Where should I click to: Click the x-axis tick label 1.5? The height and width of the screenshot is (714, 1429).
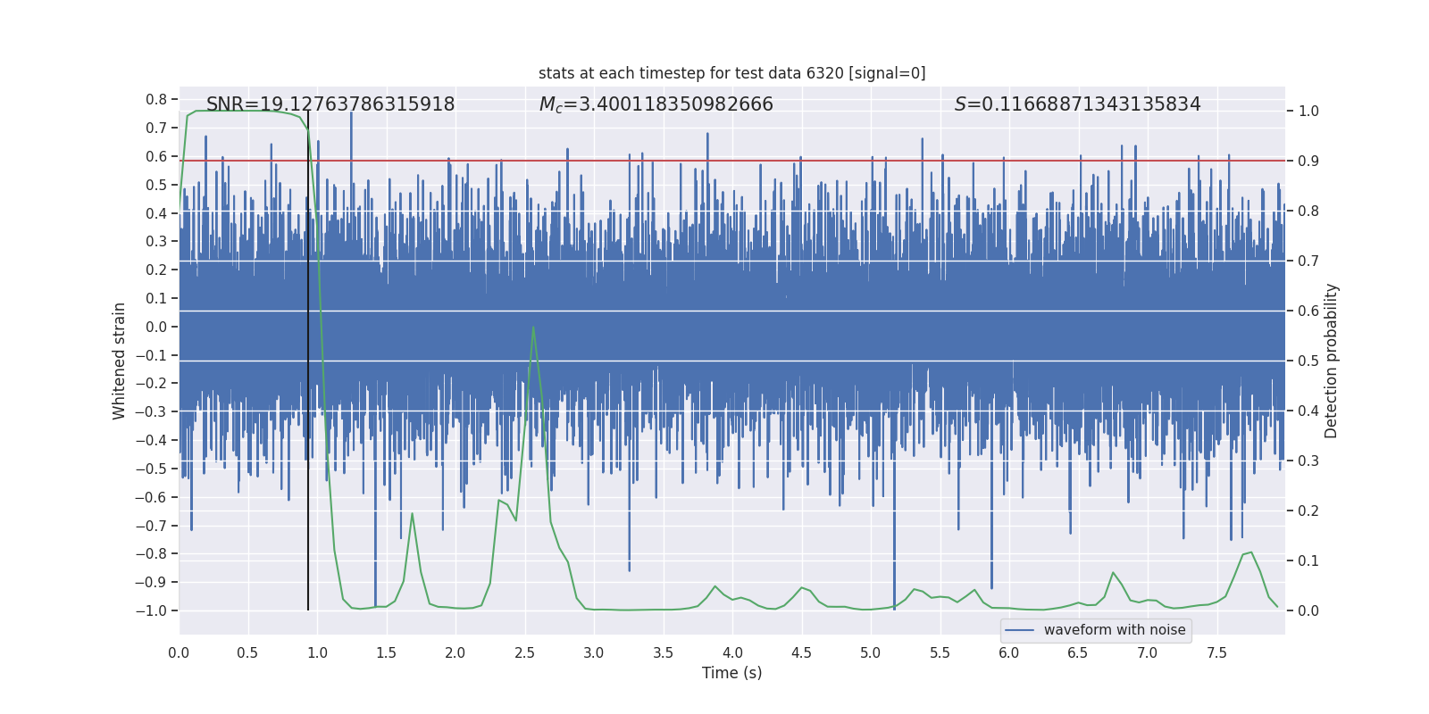click(x=386, y=653)
